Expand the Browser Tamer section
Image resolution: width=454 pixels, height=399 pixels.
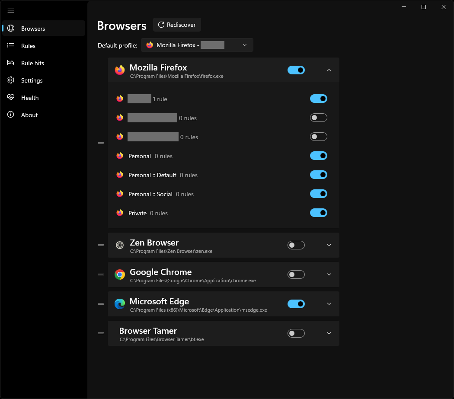coord(329,333)
